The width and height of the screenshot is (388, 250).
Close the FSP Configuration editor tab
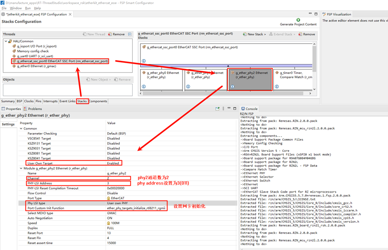point(70,14)
